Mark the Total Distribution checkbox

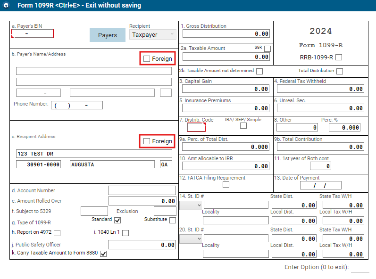point(339,71)
